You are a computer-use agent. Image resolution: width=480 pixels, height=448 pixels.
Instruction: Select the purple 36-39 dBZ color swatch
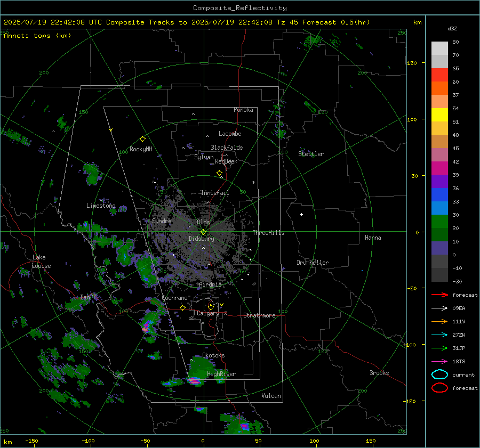(x=439, y=181)
